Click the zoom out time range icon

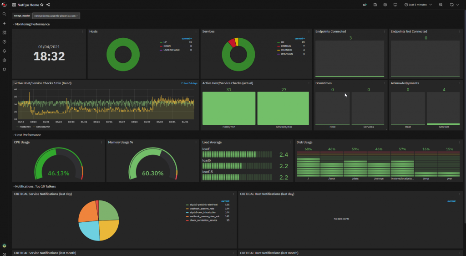click(x=441, y=5)
